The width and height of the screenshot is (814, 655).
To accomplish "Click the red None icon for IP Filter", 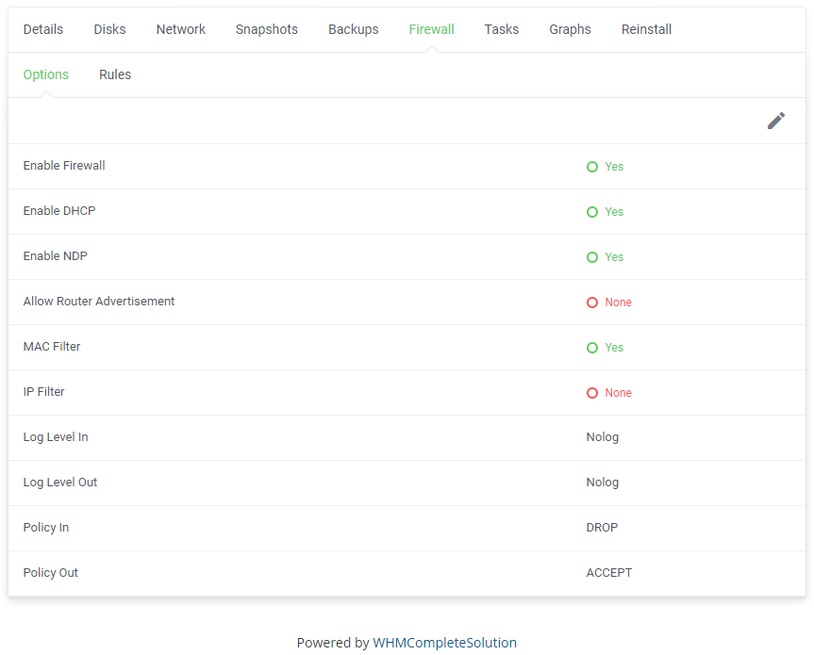I will (x=592, y=392).
